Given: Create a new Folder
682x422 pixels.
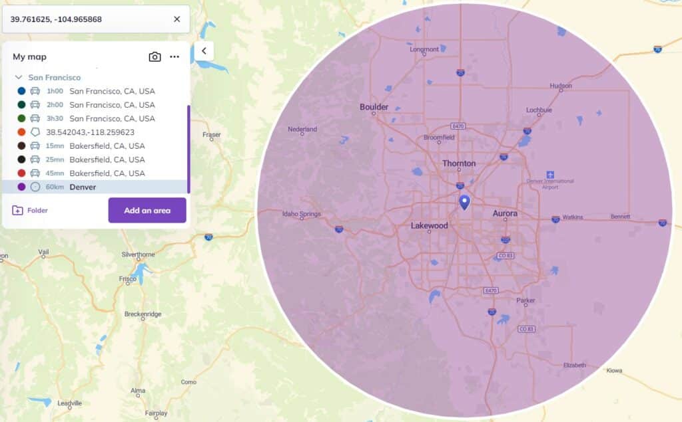Looking at the screenshot, I should point(31,211).
